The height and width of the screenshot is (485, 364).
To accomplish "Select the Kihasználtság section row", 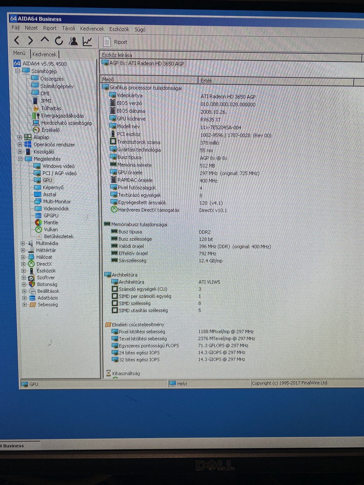I will 123,373.
